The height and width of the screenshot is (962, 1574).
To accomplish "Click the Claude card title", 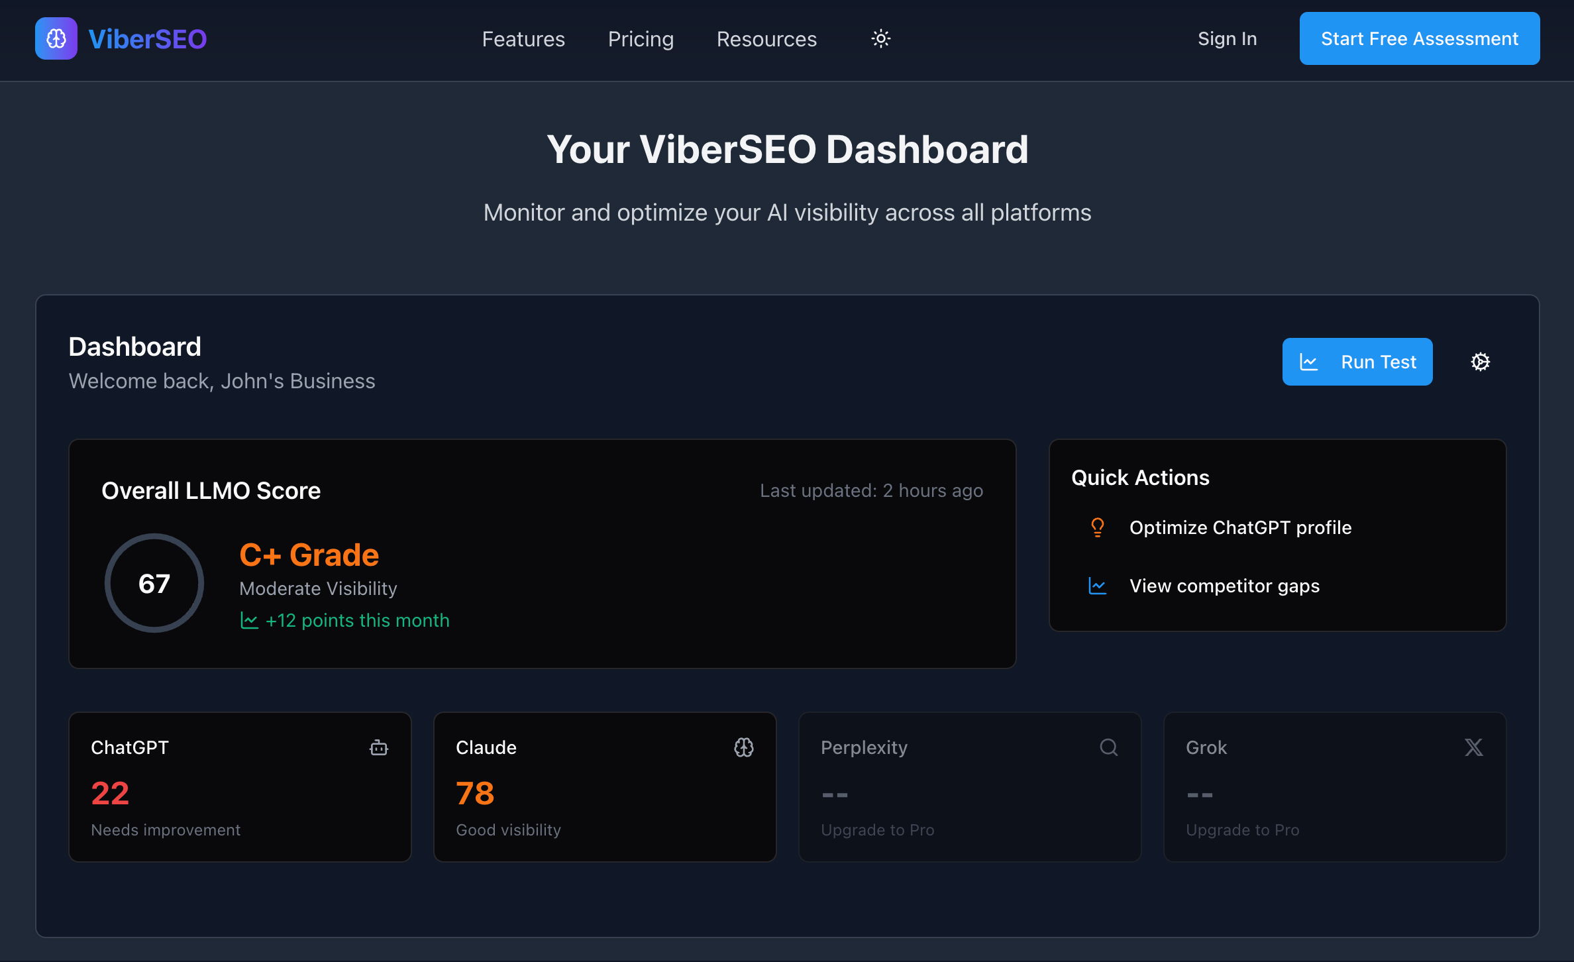I will pos(486,747).
